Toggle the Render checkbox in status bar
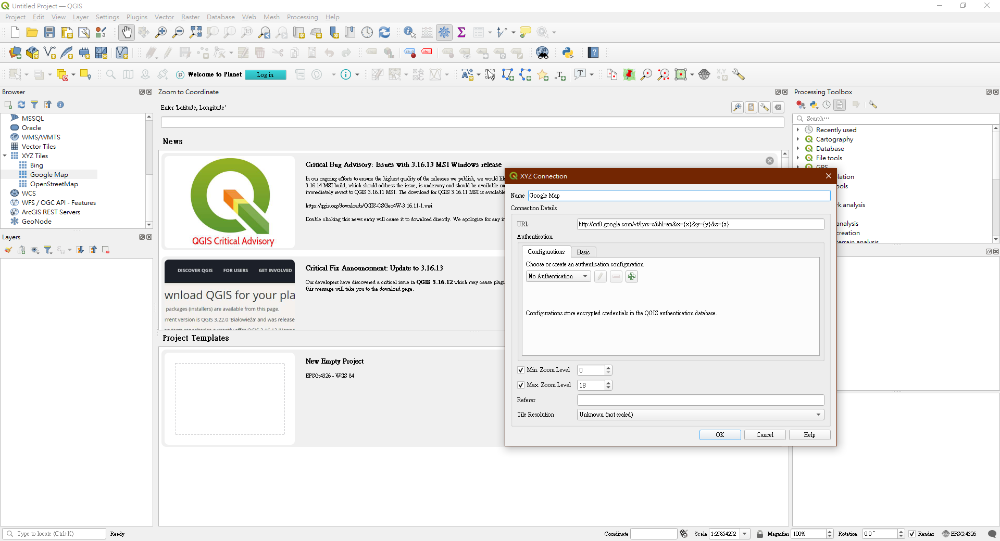 pos(912,534)
